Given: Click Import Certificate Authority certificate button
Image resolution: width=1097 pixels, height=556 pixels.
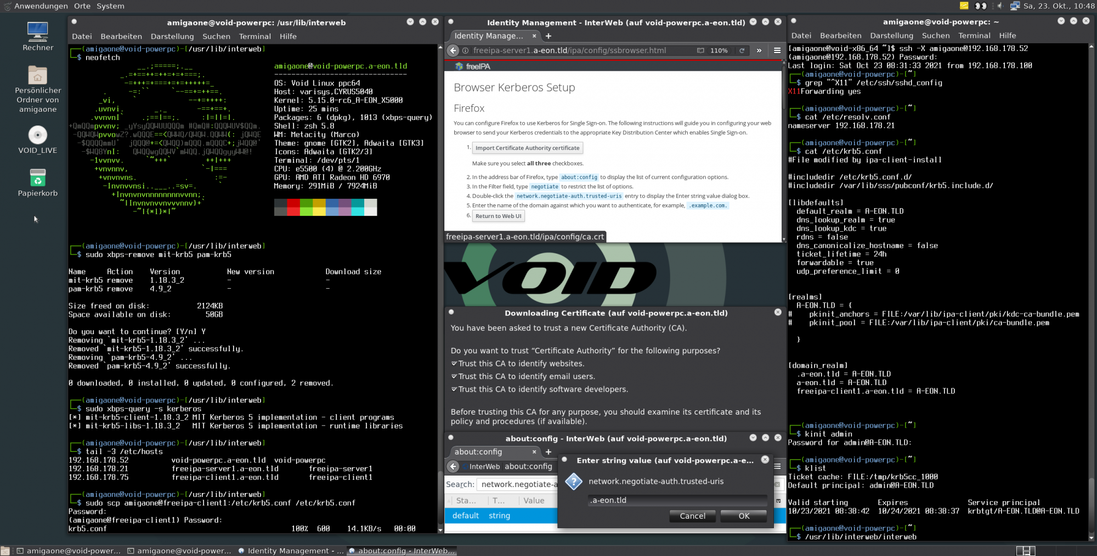Looking at the screenshot, I should 527,148.
